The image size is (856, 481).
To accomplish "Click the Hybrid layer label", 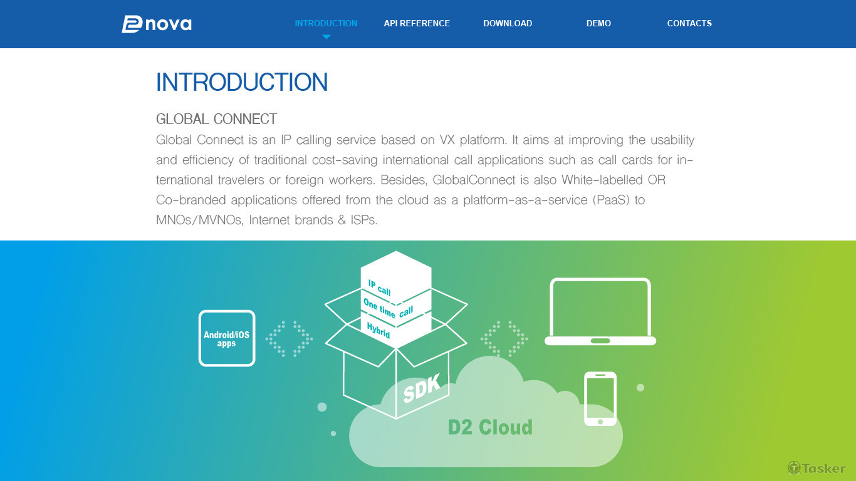I will click(x=378, y=329).
